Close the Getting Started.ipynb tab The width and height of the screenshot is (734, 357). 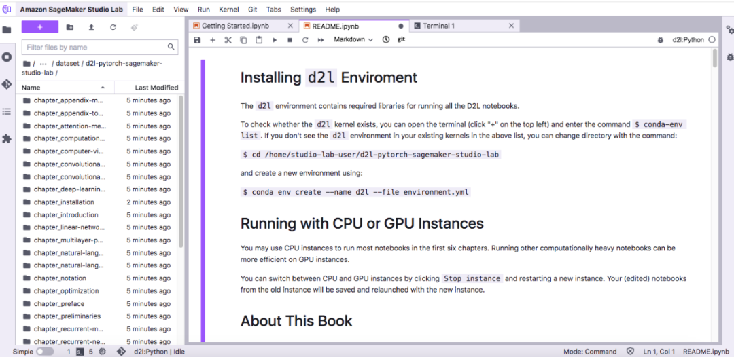point(290,26)
